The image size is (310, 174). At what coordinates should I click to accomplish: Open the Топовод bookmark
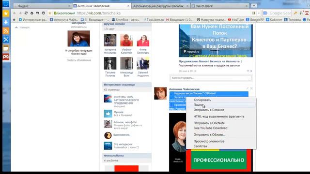click(x=293, y=19)
